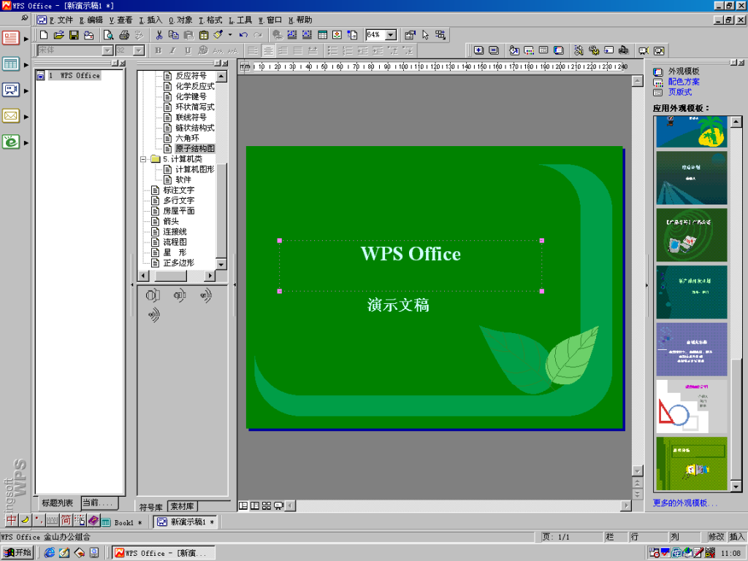
Task: Open the color scheme toolbar icon
Action: pyautogui.click(x=529, y=50)
